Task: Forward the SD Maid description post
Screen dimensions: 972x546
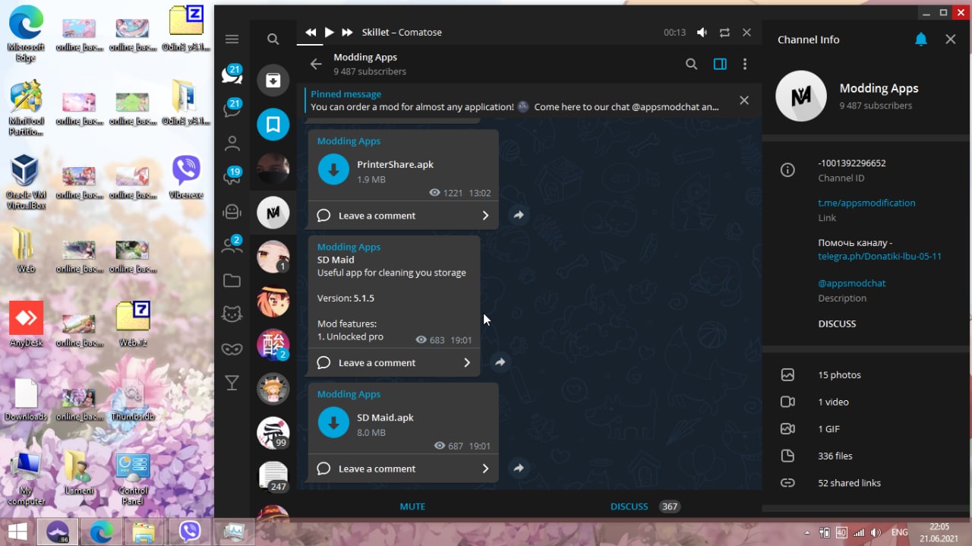Action: click(x=500, y=363)
